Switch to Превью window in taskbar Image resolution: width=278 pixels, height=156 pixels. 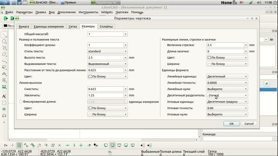click(x=69, y=3)
